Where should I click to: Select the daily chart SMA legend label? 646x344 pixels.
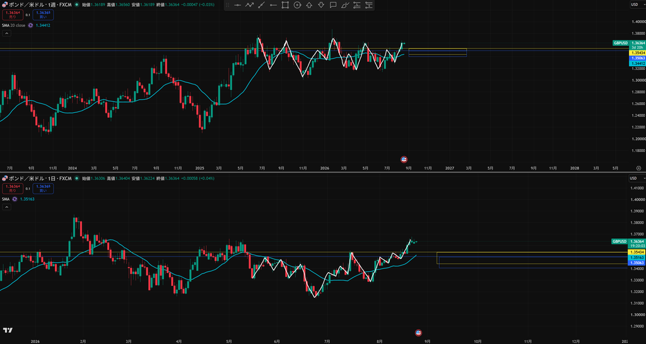(x=6, y=198)
